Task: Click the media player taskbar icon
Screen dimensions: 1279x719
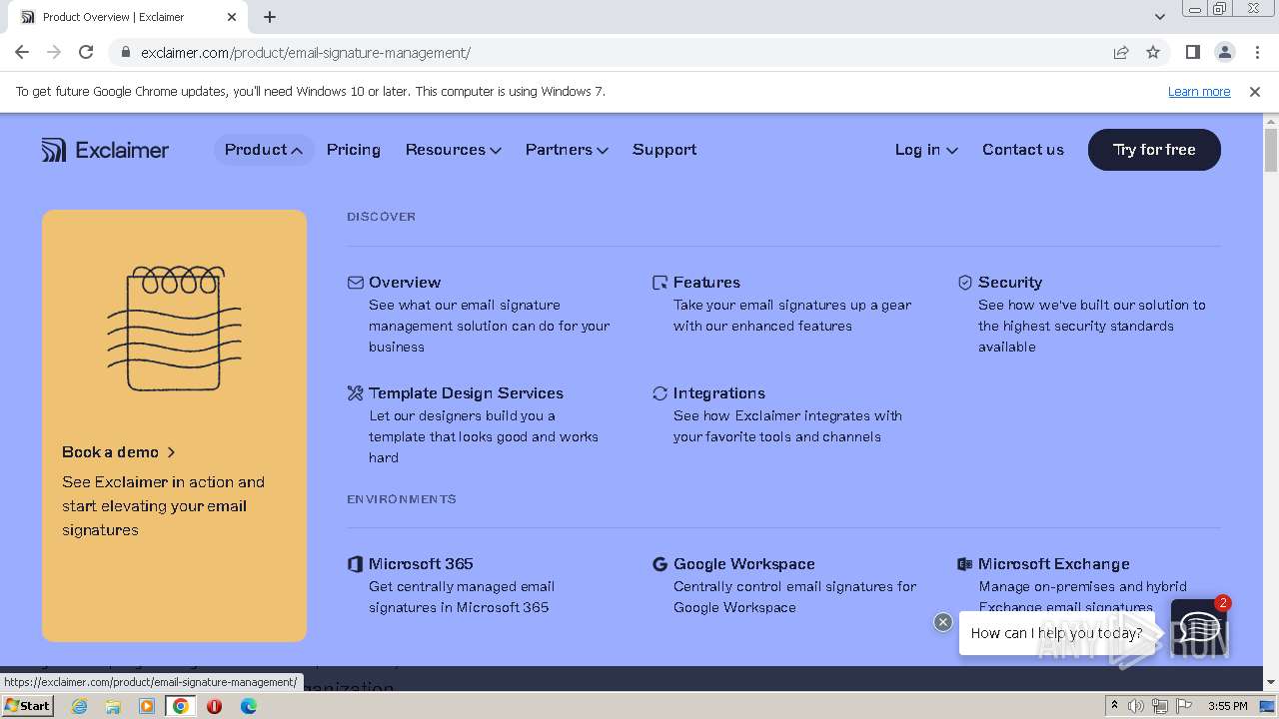Action: (147, 706)
